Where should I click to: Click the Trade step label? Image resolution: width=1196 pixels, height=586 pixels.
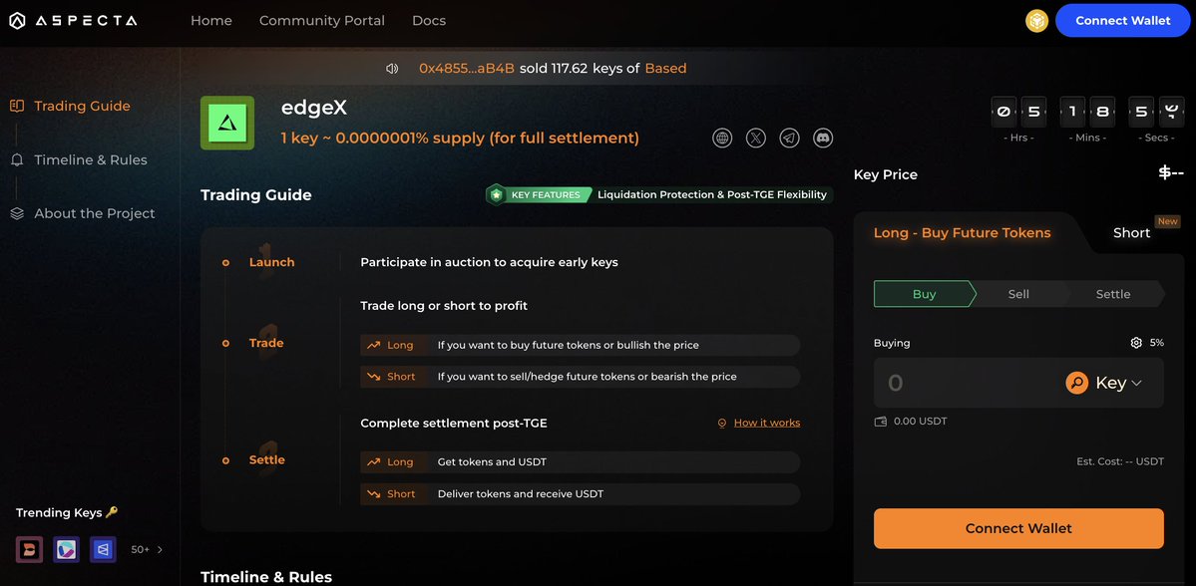point(266,343)
